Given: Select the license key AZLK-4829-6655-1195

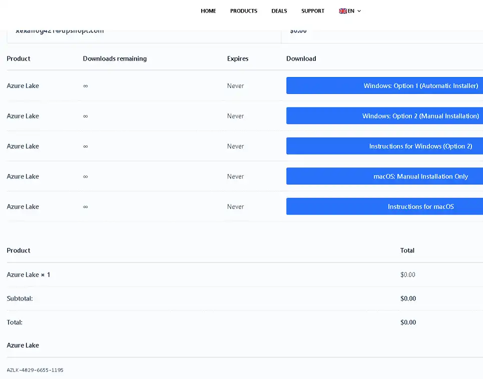Looking at the screenshot, I should pyautogui.click(x=35, y=370).
